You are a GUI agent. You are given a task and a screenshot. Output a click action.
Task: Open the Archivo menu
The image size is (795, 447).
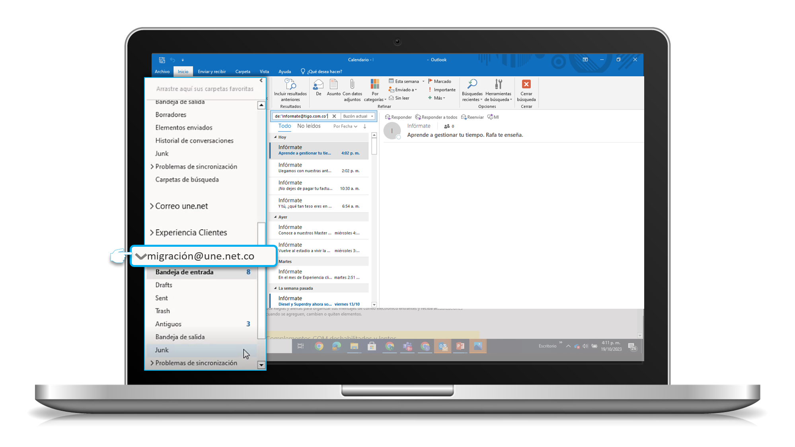[162, 72]
